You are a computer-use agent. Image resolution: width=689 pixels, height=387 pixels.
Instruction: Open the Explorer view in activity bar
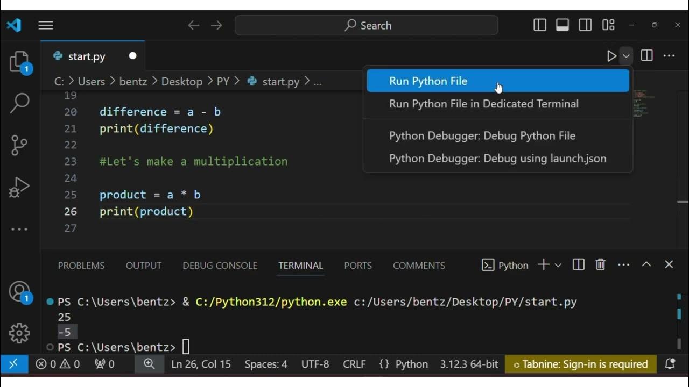19,62
